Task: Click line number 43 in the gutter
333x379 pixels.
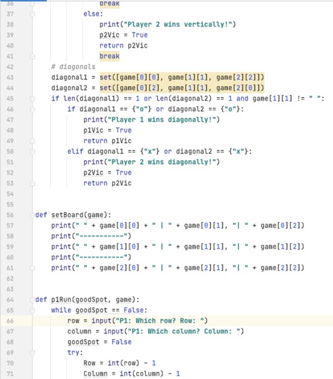Action: [x=10, y=77]
